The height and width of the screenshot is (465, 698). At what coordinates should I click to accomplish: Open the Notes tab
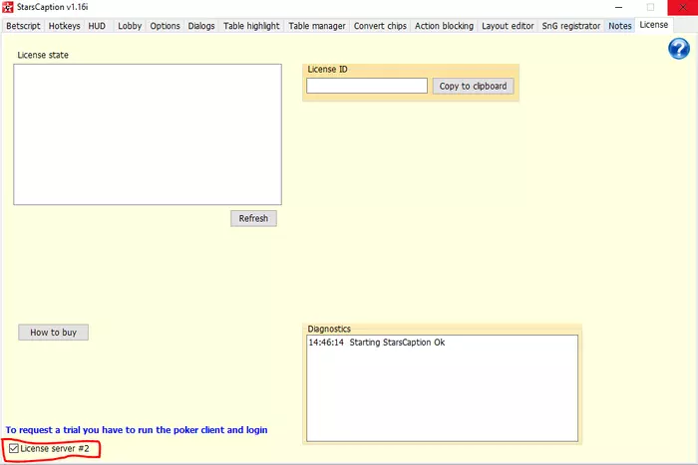pyautogui.click(x=620, y=26)
